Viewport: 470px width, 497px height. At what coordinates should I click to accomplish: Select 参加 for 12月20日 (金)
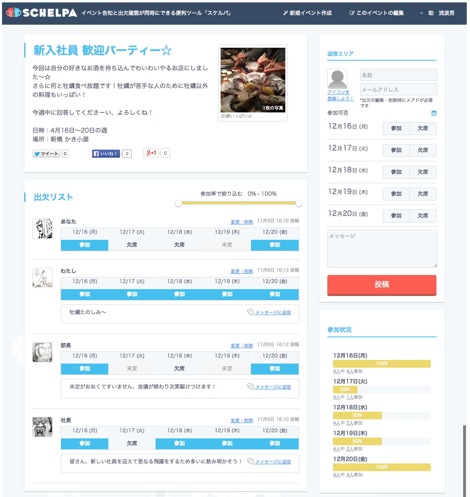396,216
